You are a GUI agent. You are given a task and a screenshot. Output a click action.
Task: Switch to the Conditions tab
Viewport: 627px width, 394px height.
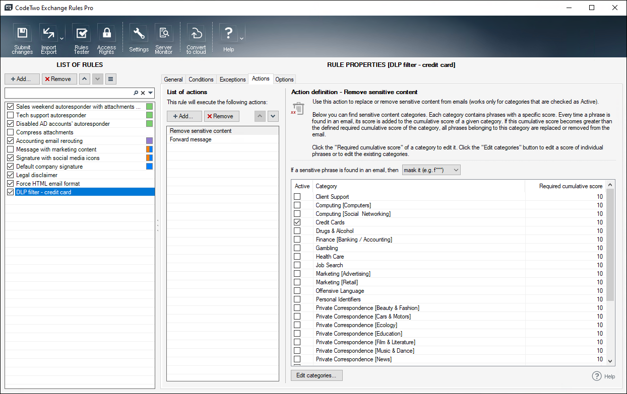(x=201, y=80)
